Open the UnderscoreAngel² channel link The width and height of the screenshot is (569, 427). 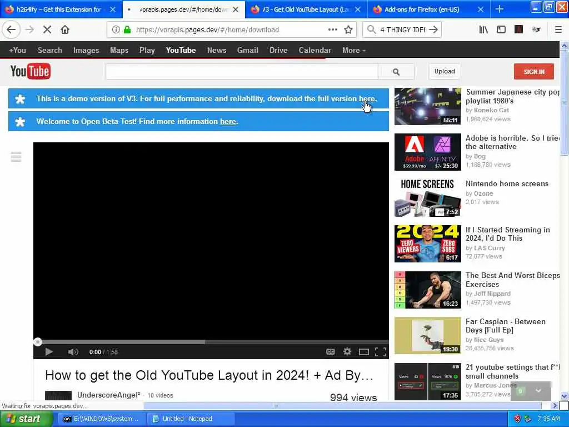108,395
